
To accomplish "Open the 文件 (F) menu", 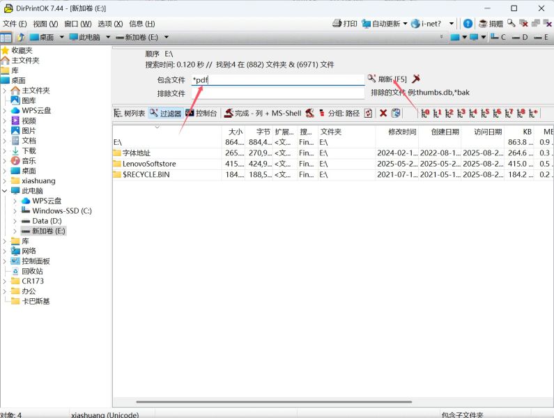I will [15, 24].
